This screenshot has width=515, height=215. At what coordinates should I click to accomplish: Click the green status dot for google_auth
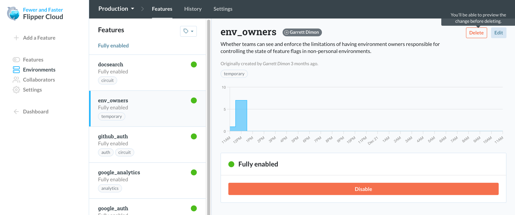tap(194, 209)
